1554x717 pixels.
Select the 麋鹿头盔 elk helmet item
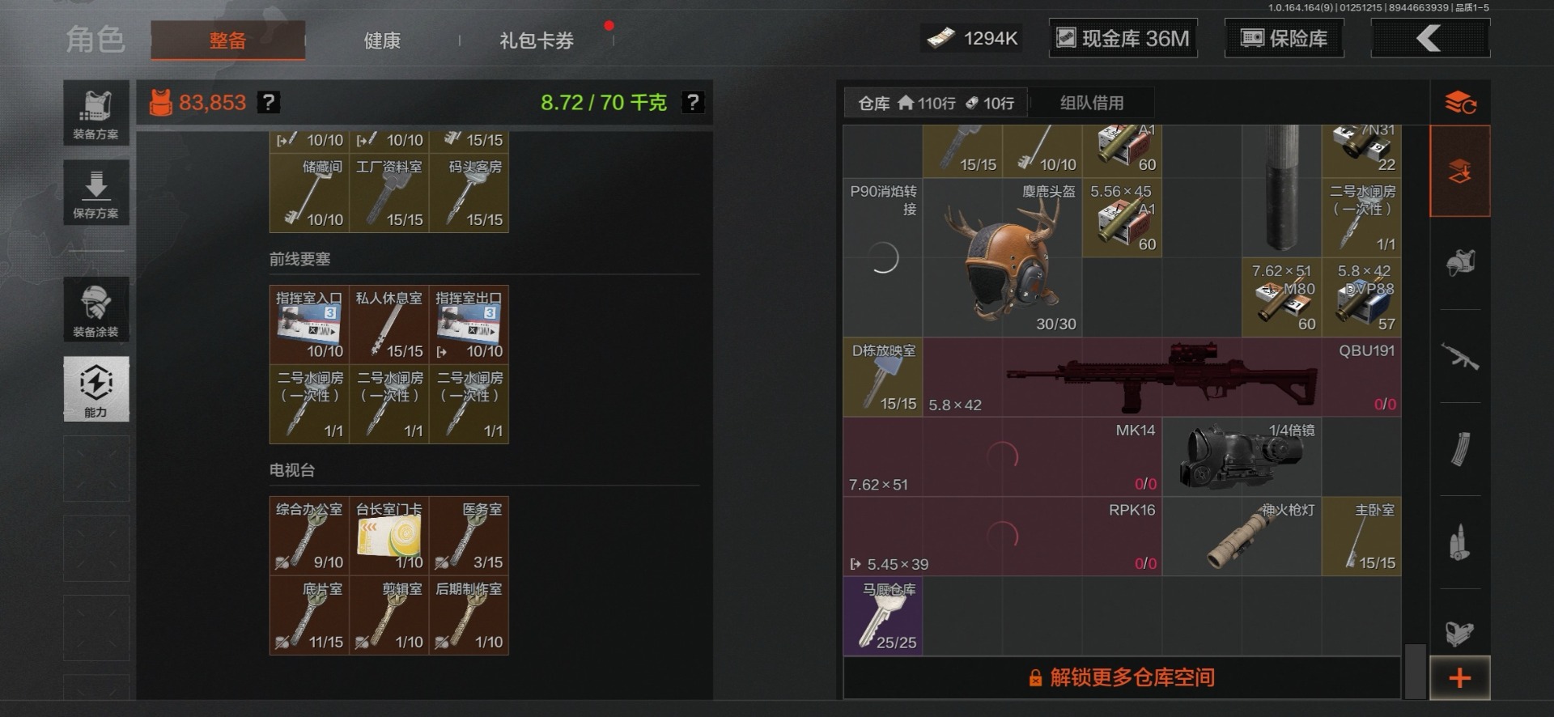point(1002,257)
